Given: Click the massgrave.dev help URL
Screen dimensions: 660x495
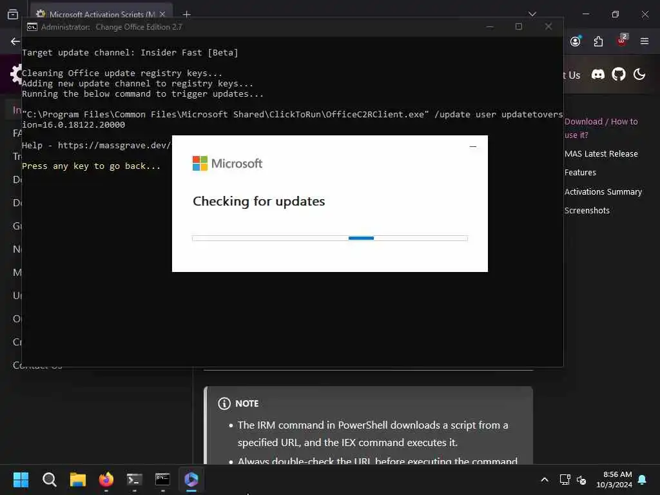Looking at the screenshot, I should 114,145.
